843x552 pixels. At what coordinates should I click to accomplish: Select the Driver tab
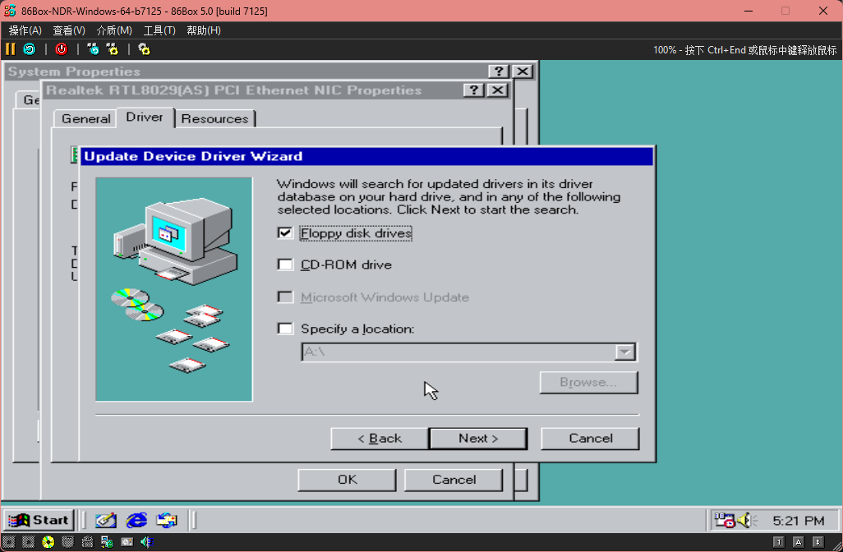click(144, 117)
